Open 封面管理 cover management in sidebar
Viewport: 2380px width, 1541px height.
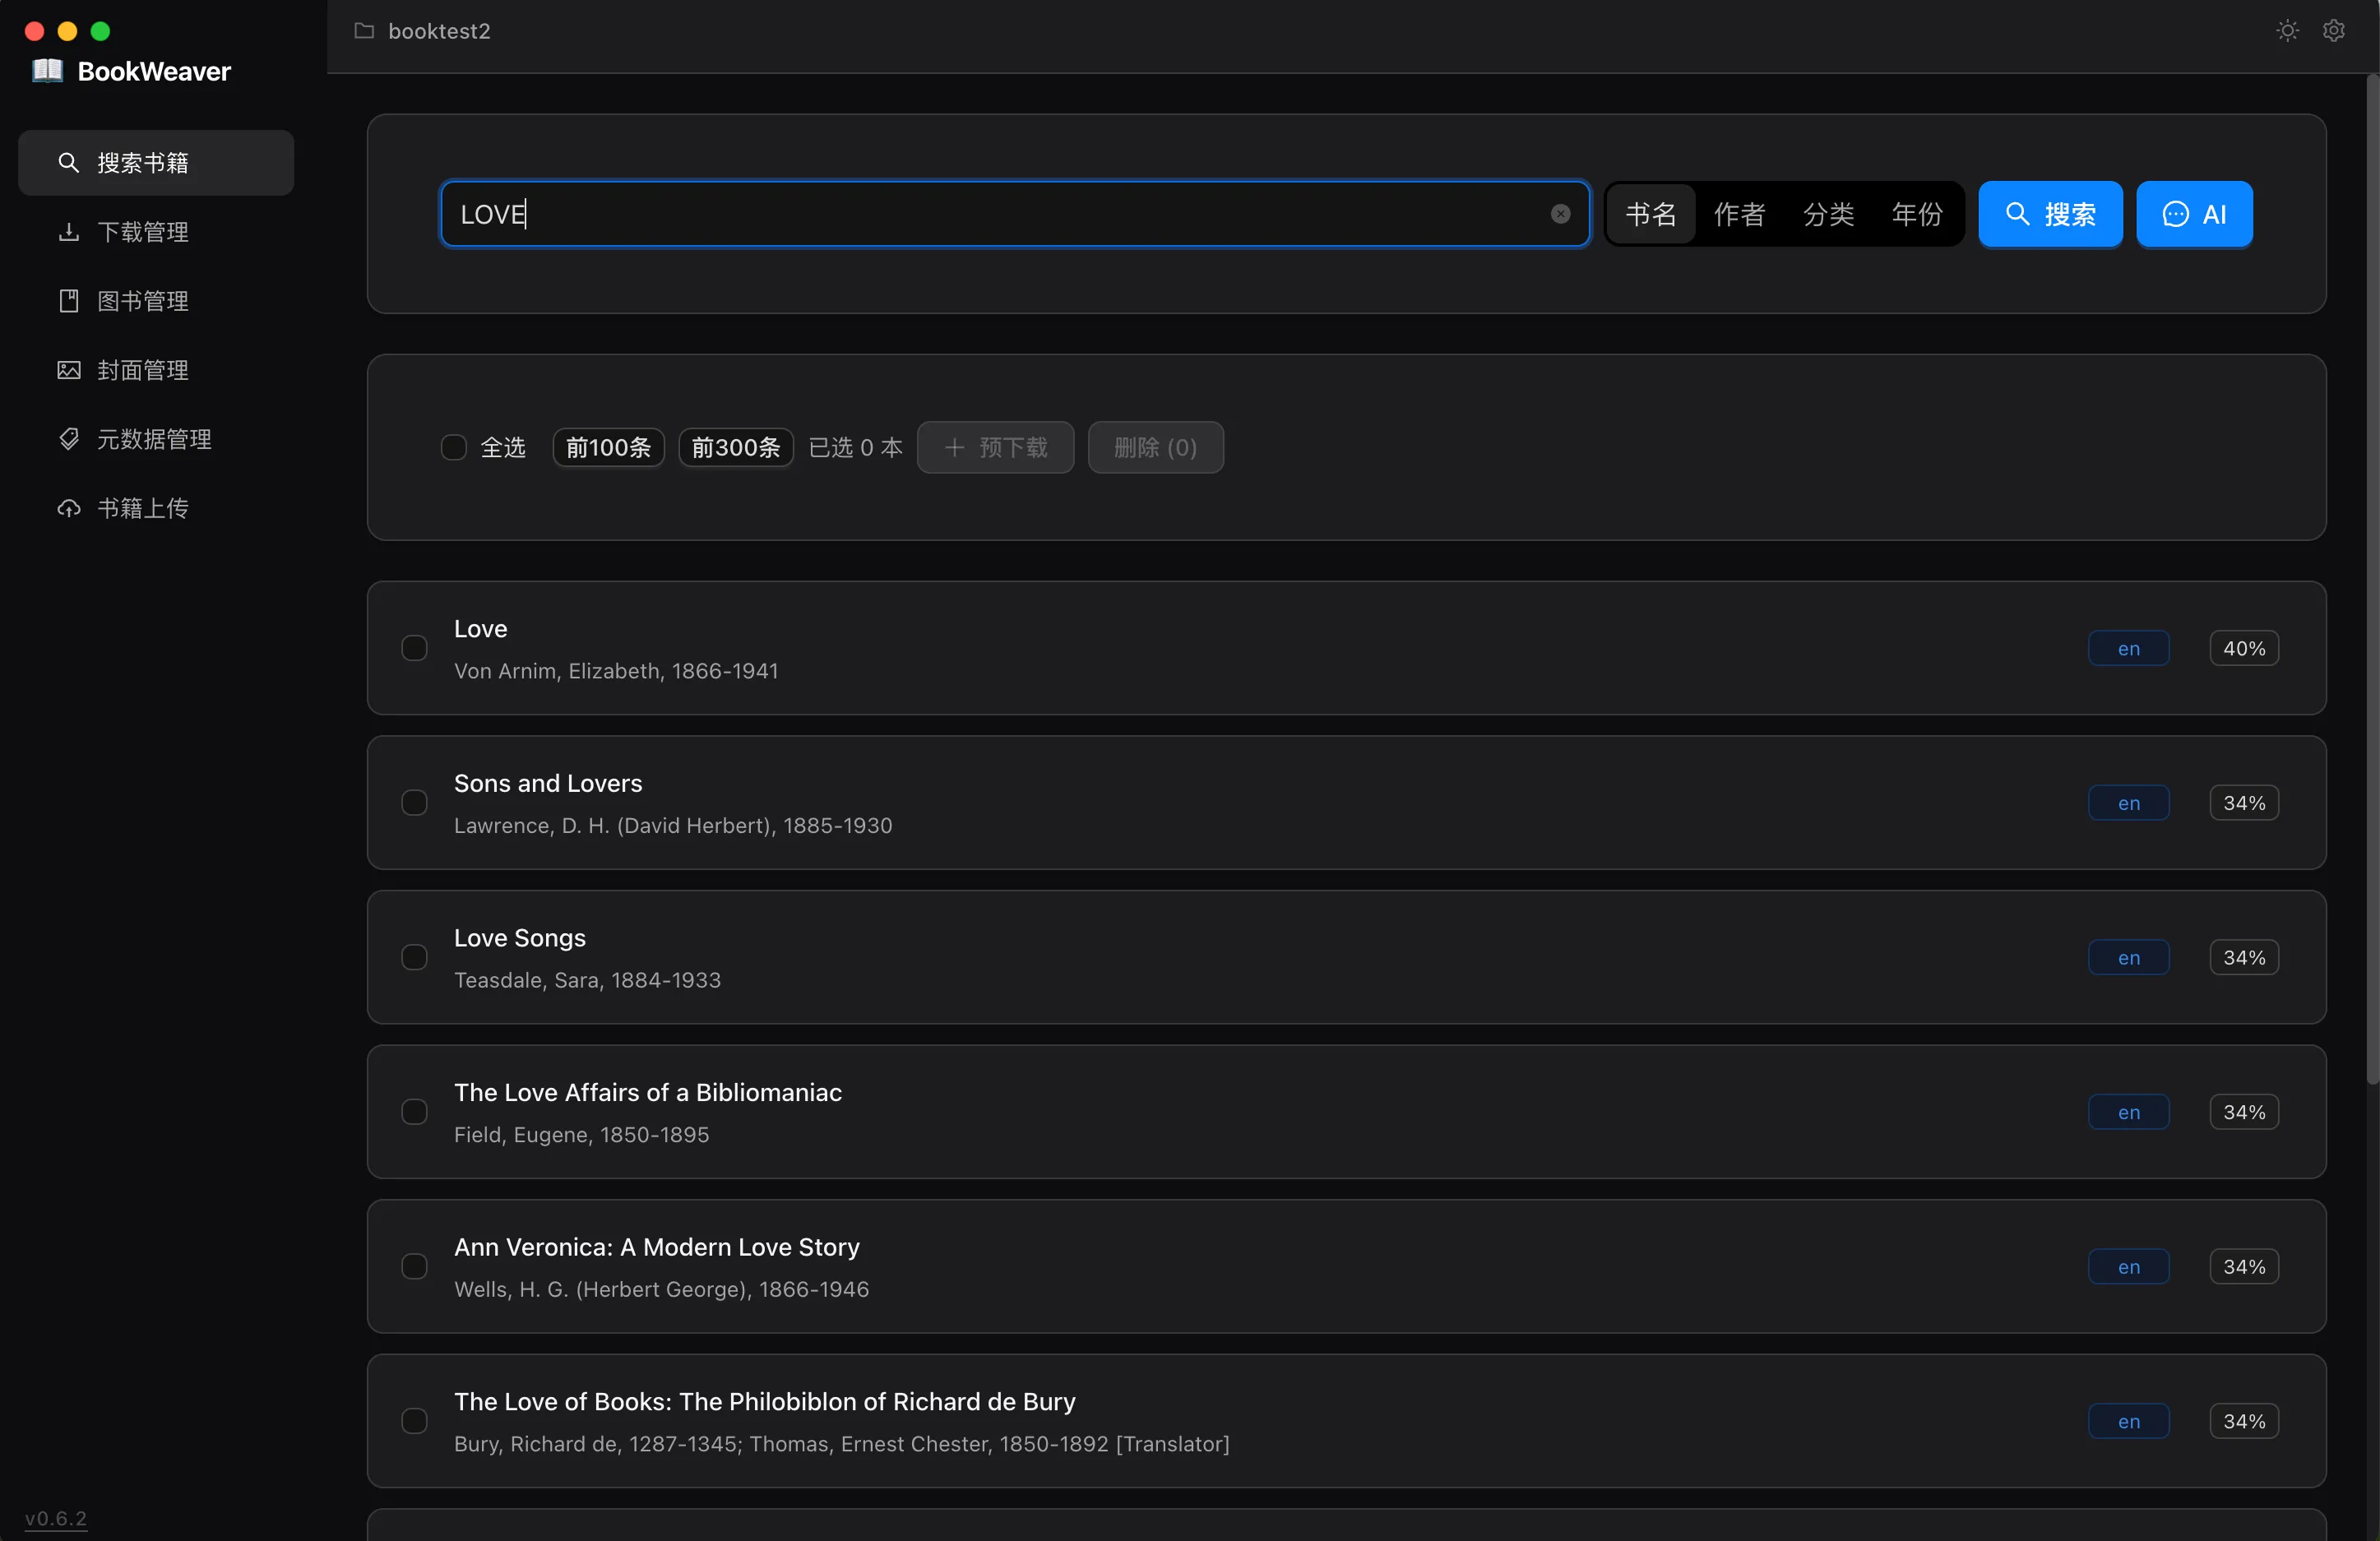pos(143,370)
